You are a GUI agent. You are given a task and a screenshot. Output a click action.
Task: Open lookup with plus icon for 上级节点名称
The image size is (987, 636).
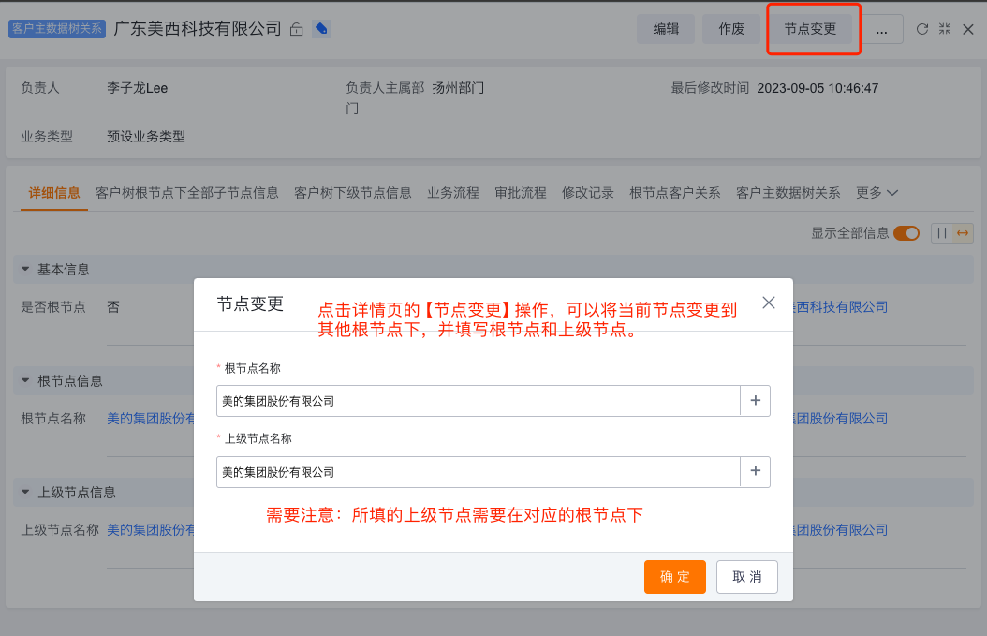pyautogui.click(x=756, y=472)
